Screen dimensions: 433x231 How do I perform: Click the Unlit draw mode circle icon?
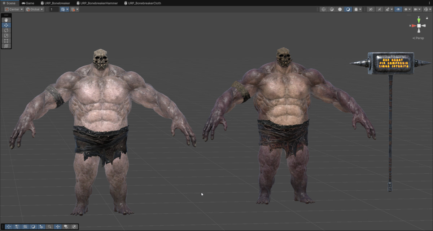[x=340, y=9]
